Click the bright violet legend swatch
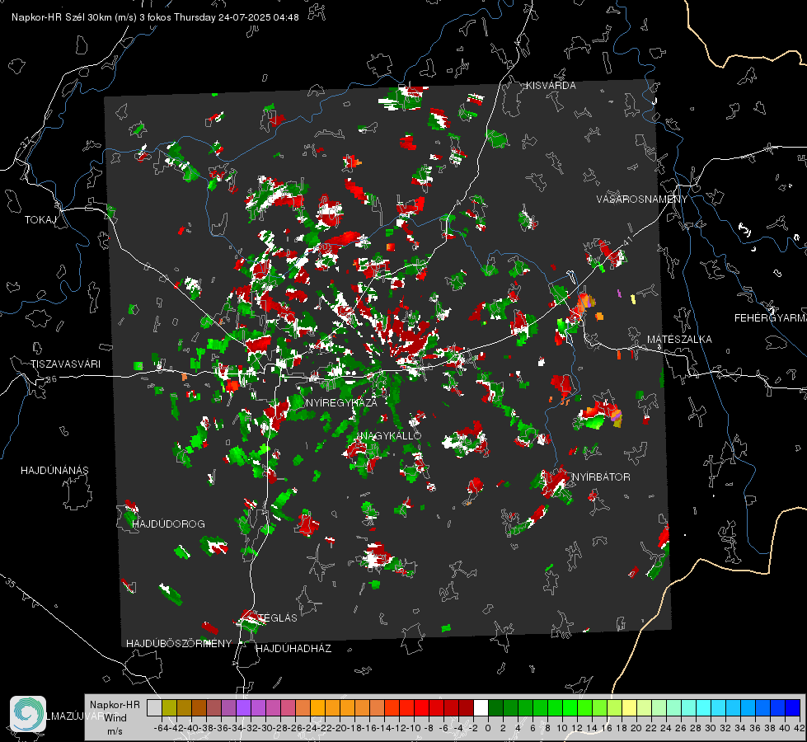This screenshot has height=742, width=807. coord(243,707)
